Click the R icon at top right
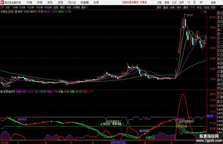This screenshot has height=144, width=223. point(222,7)
